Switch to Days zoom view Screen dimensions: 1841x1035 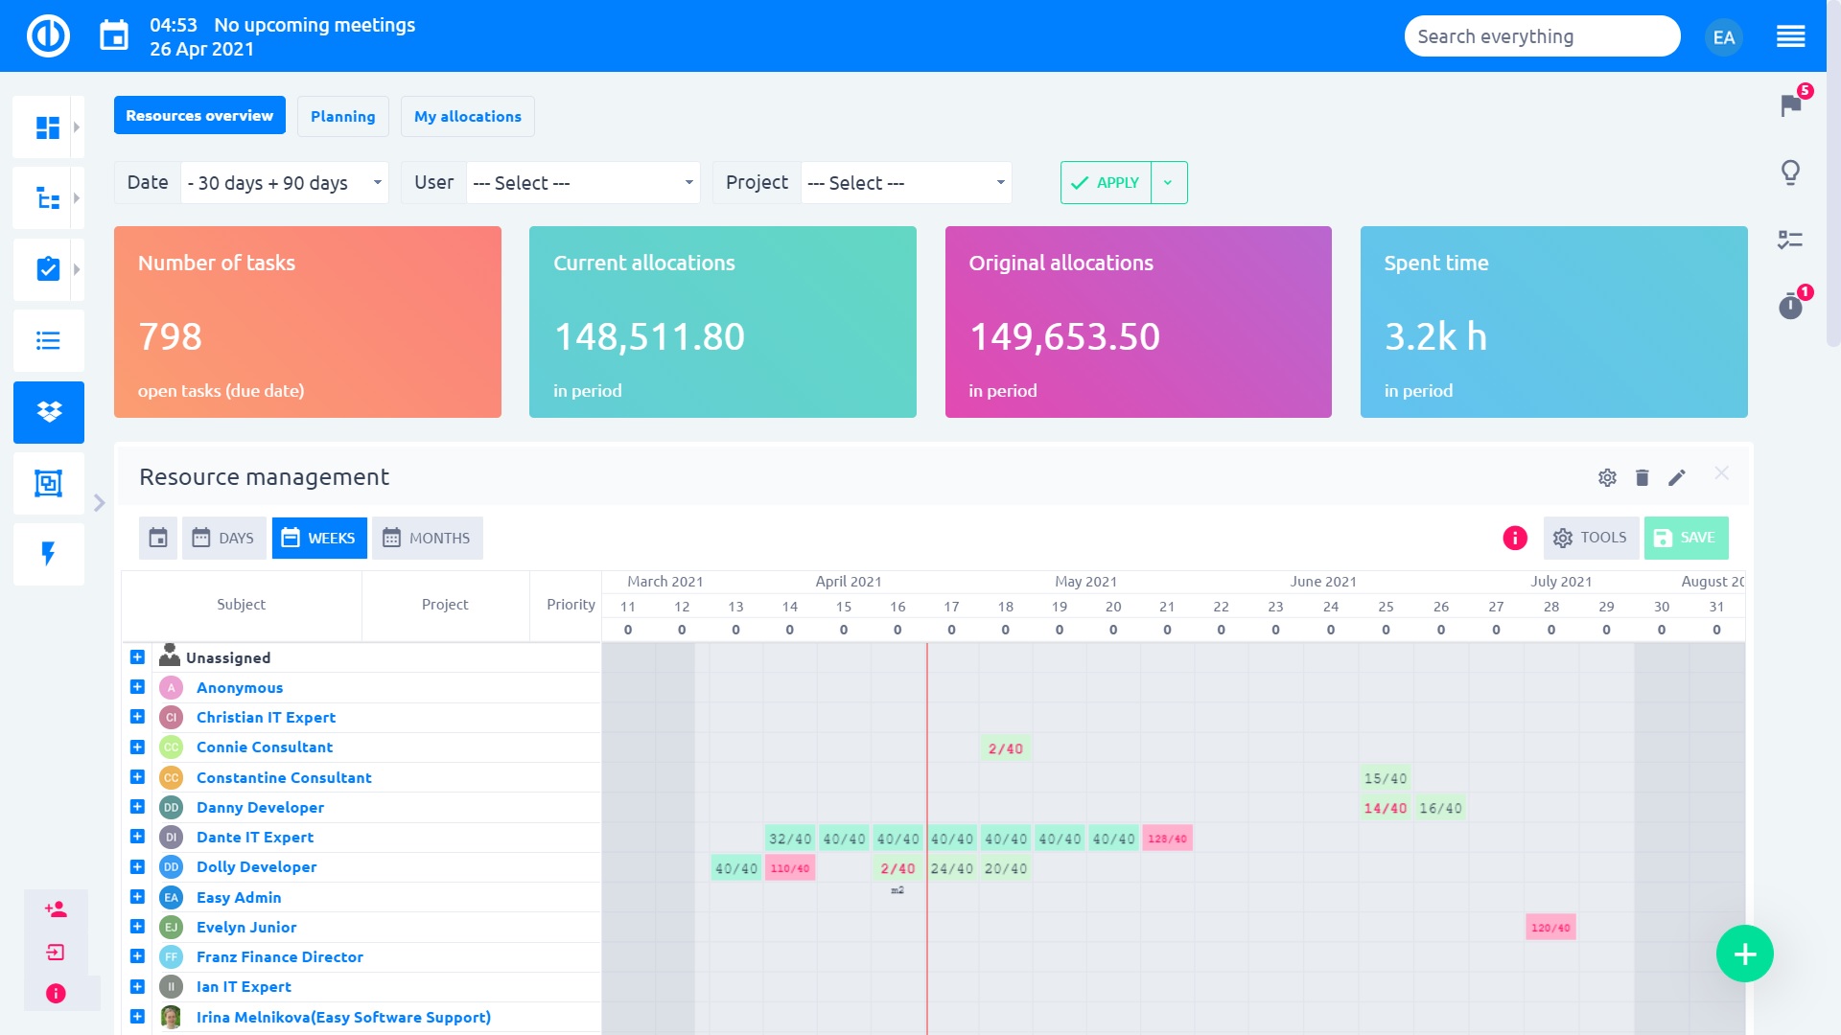point(224,539)
